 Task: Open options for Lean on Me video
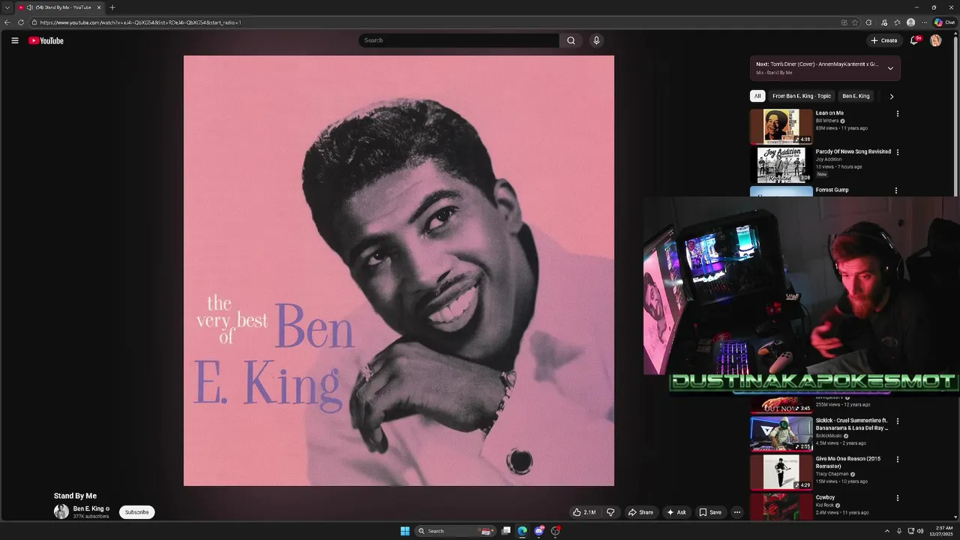(897, 114)
